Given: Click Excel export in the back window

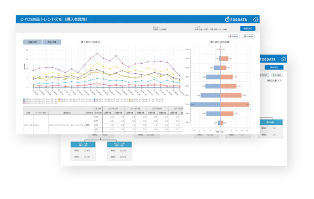Looking at the screenshot, I should [277, 75].
